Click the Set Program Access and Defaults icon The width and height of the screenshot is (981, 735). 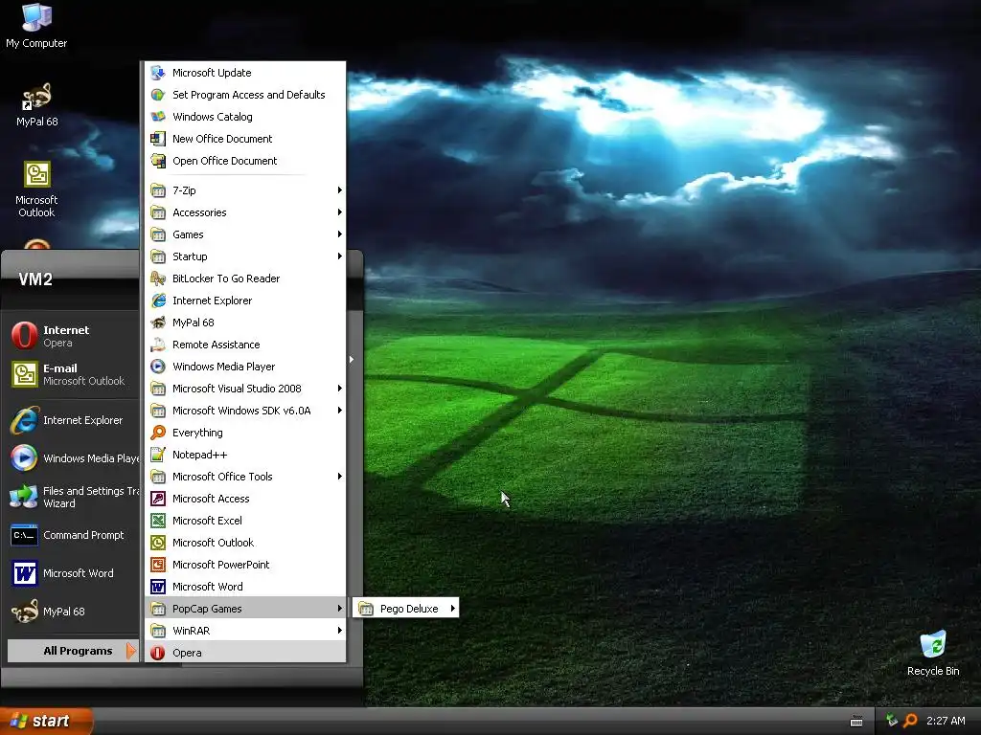pyautogui.click(x=158, y=95)
